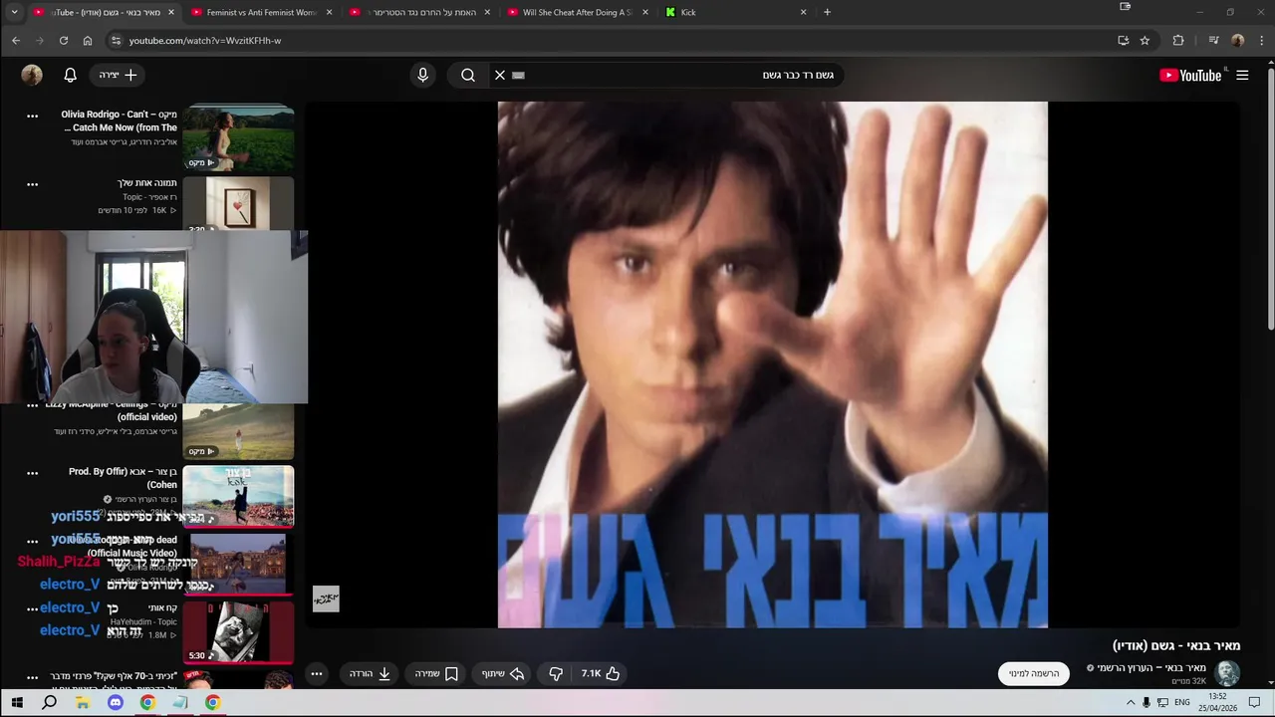This screenshot has width=1275, height=717.
Task: Open Discord from the taskbar
Action: [x=115, y=702]
